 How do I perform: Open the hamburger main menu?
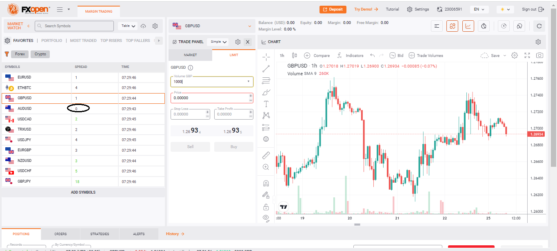point(60,9)
